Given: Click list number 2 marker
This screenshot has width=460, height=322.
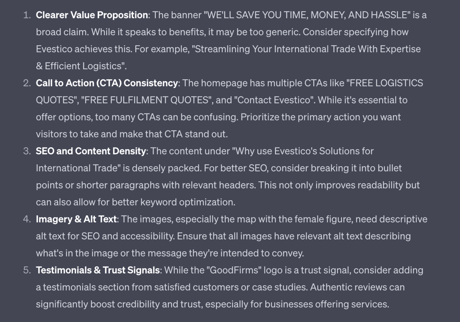Looking at the screenshot, I should 27,83.
